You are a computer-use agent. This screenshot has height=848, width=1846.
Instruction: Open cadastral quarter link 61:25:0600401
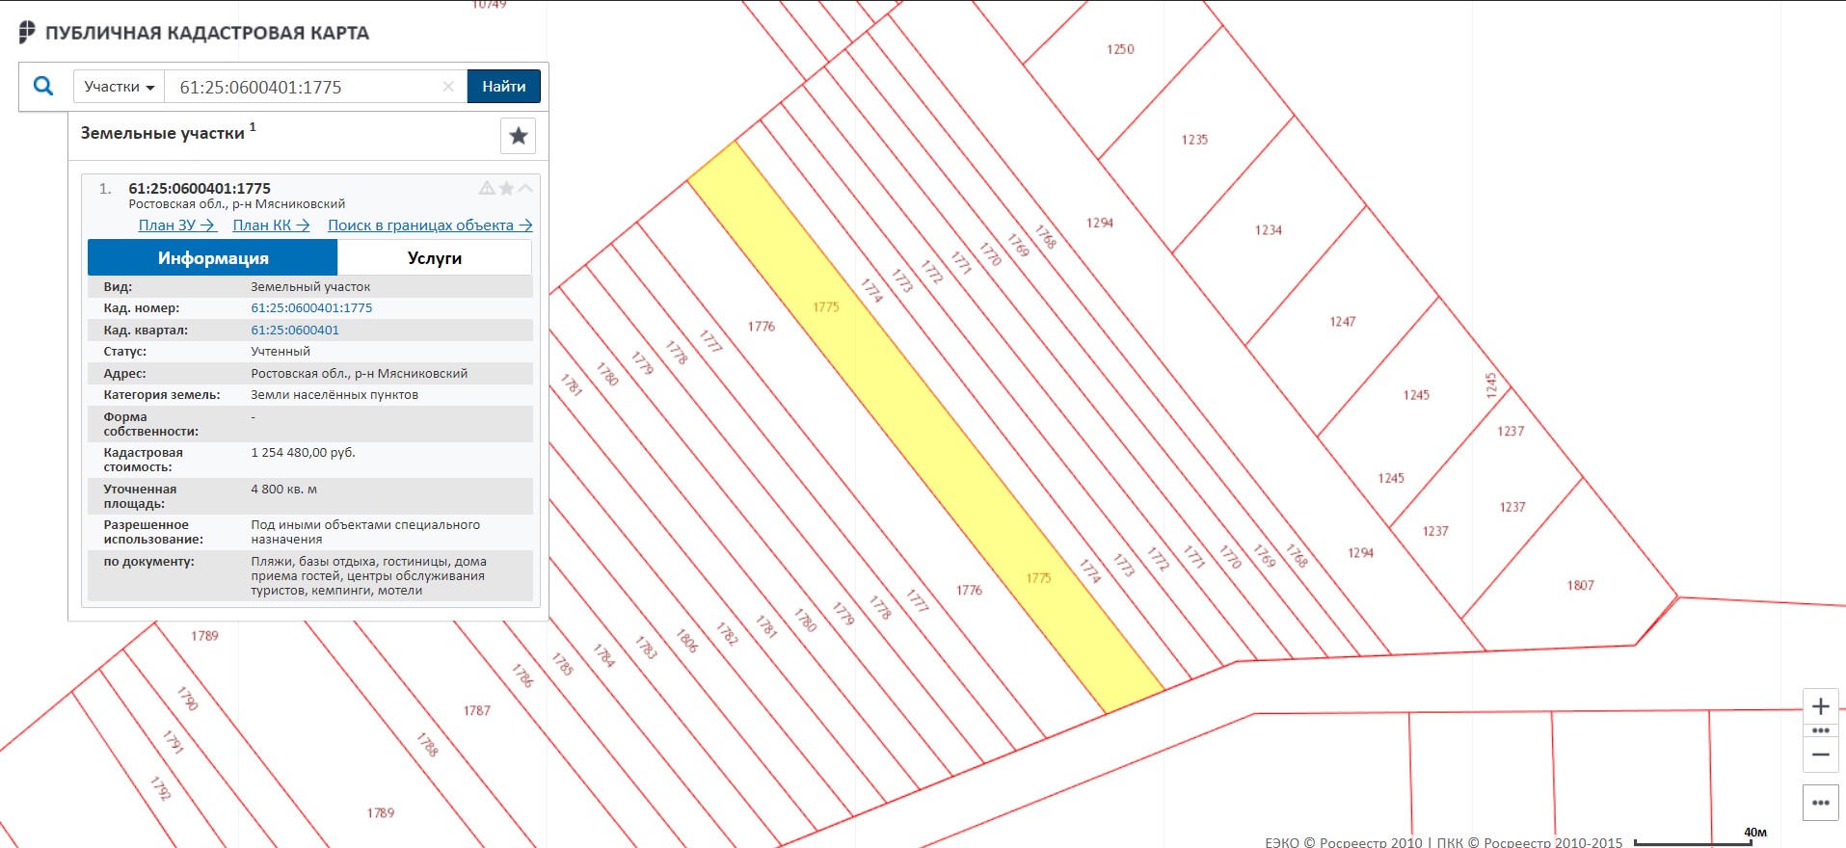tap(295, 330)
